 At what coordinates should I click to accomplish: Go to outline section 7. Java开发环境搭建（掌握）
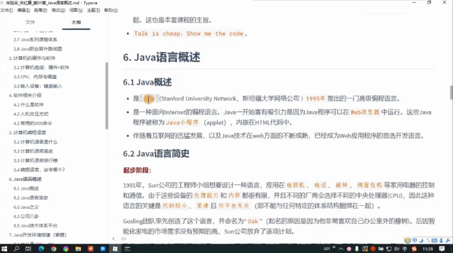pyautogui.click(x=38, y=235)
